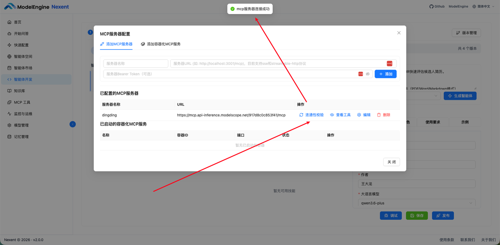The width and height of the screenshot is (500, 245).
Task: Click blue 添加 button
Action: (386, 74)
